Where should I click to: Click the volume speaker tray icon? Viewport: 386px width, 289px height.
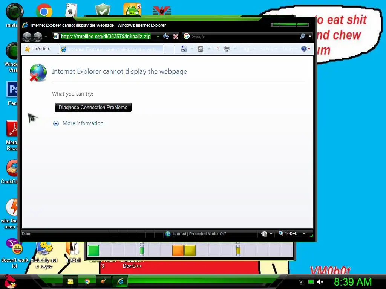pos(320,282)
